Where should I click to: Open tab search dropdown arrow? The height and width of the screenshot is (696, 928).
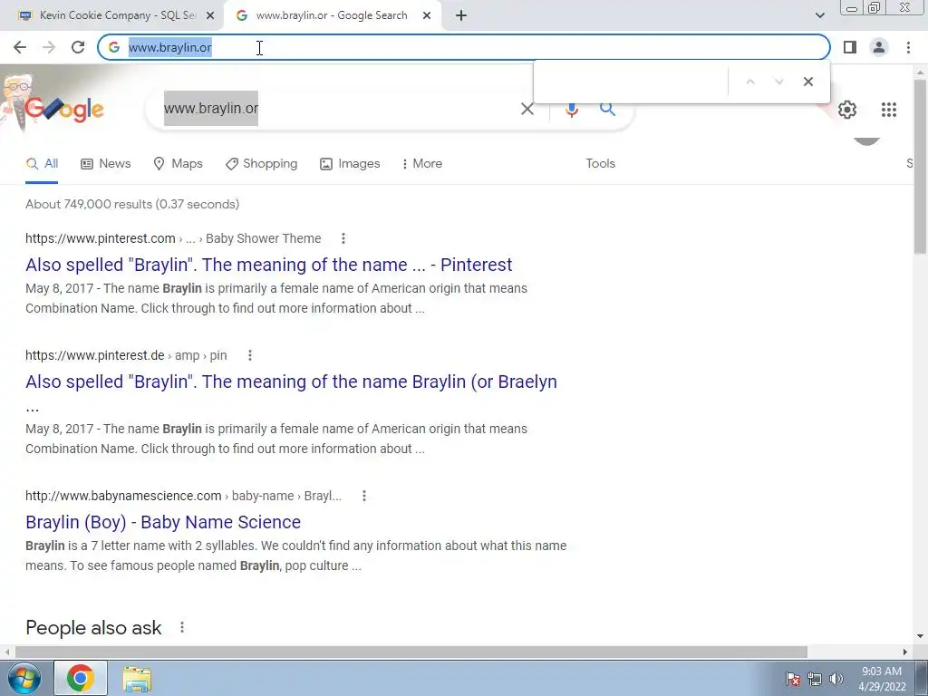point(819,15)
